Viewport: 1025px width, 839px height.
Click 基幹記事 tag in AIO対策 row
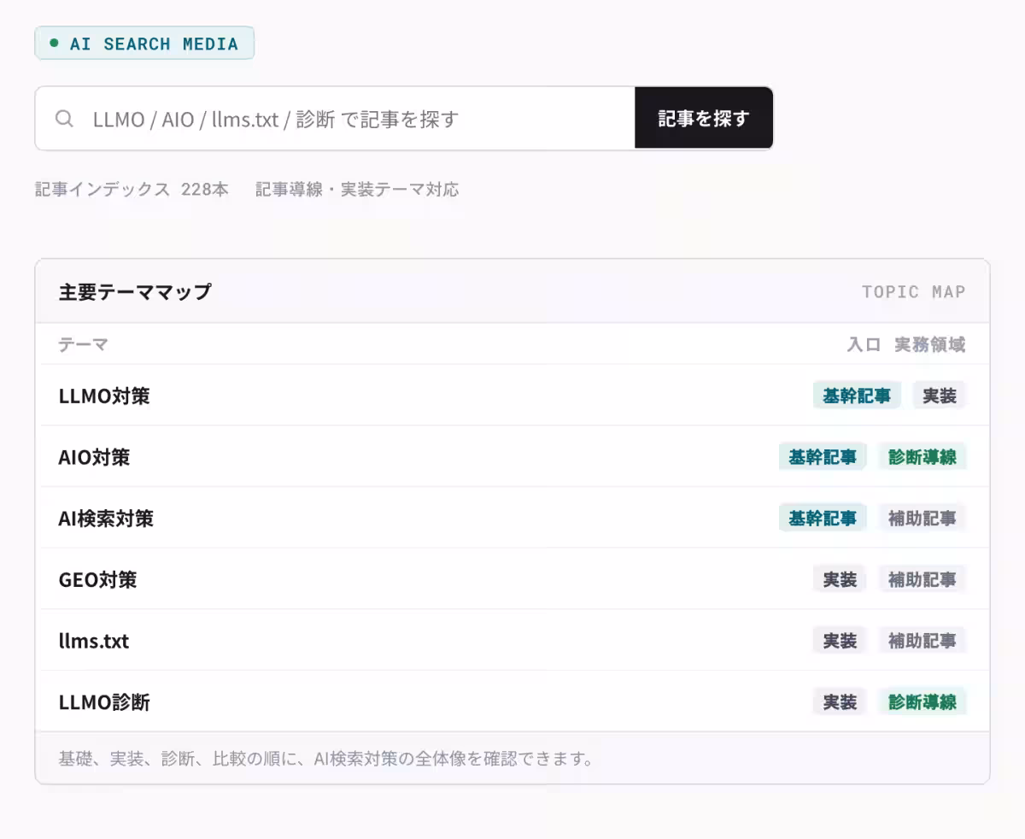[823, 457]
